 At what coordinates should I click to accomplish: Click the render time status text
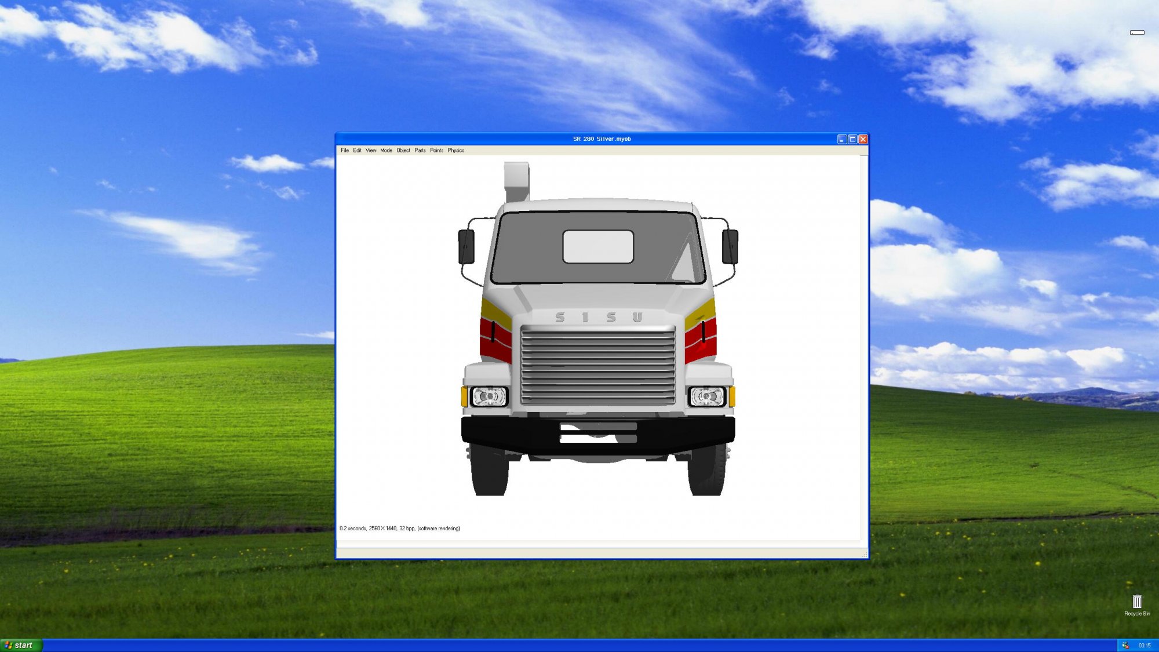399,529
